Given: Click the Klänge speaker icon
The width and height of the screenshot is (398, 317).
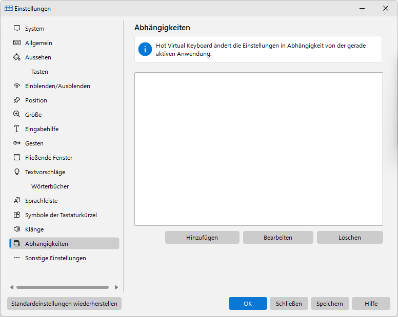Looking at the screenshot, I should [17, 229].
